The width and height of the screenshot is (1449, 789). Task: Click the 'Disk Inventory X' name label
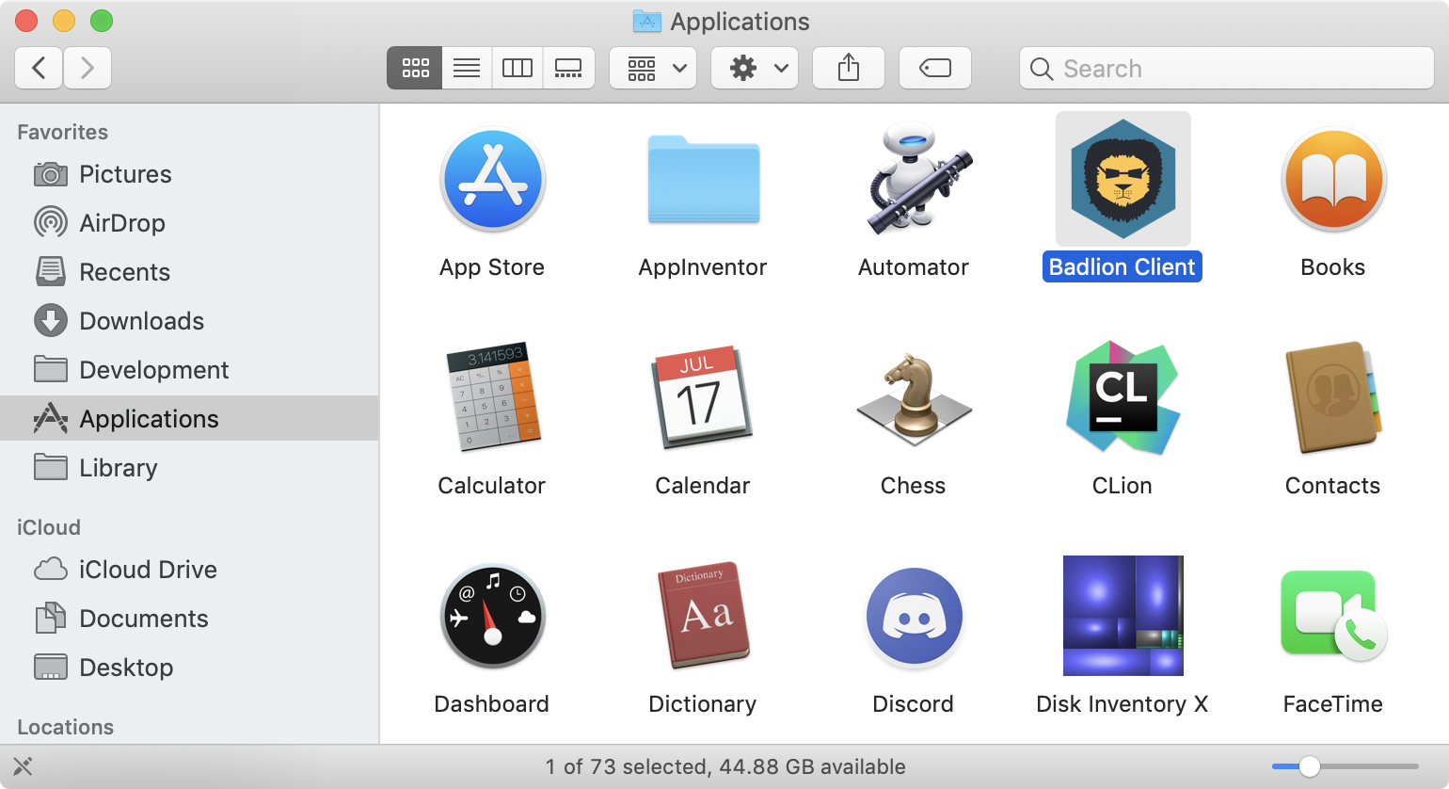pyautogui.click(x=1123, y=704)
